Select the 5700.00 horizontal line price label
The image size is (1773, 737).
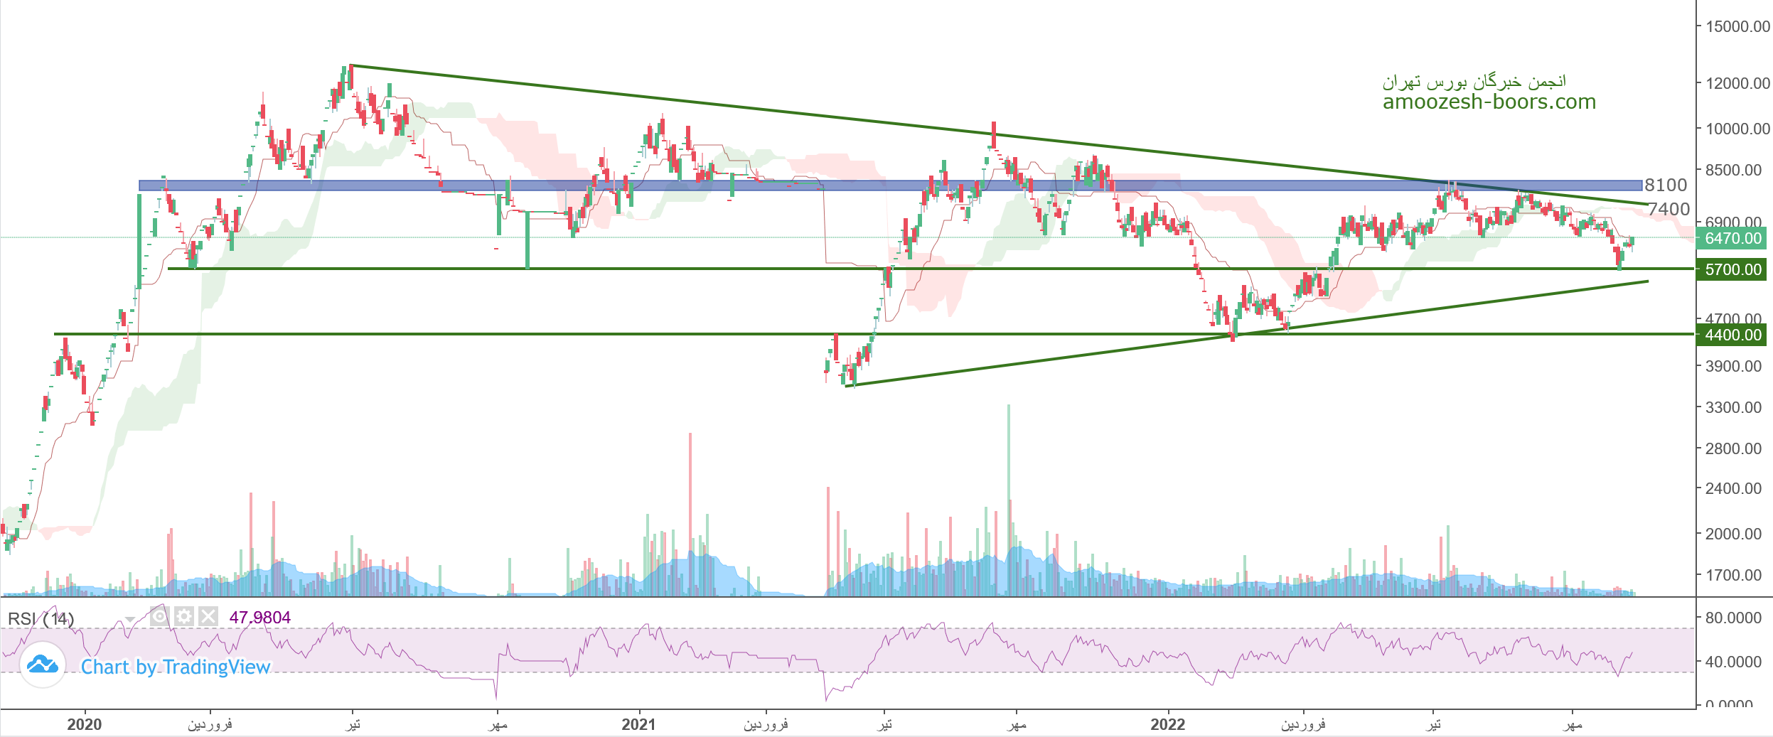(x=1732, y=270)
